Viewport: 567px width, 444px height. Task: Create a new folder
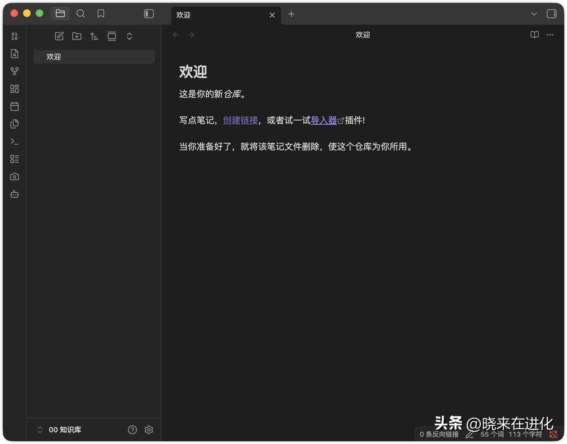pyautogui.click(x=77, y=36)
